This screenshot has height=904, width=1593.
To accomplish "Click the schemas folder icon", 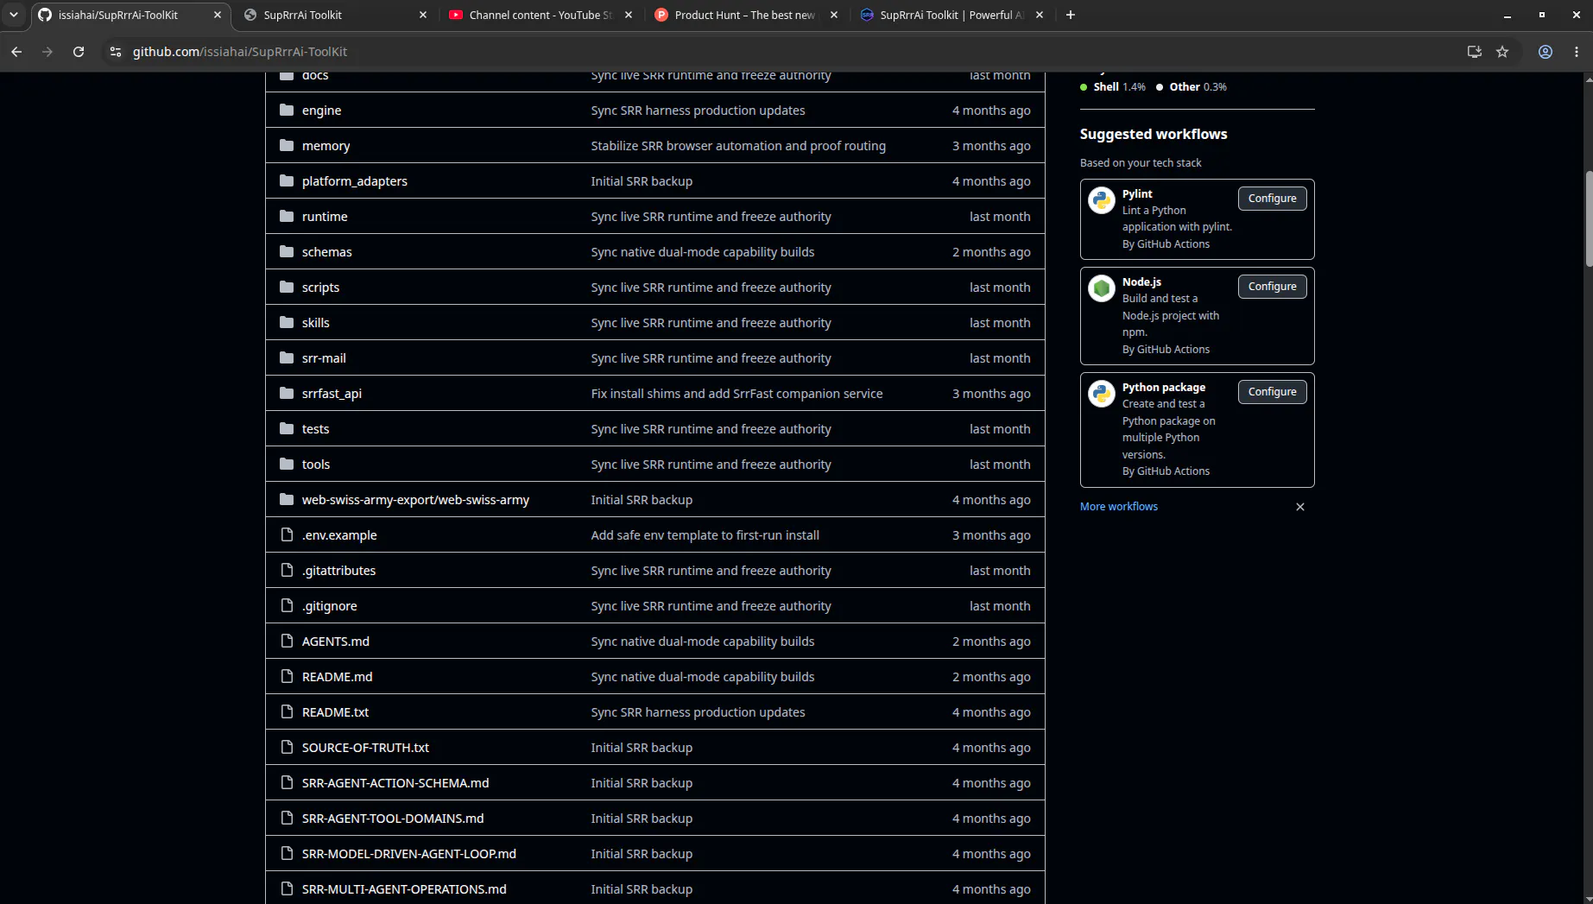I will (x=287, y=252).
